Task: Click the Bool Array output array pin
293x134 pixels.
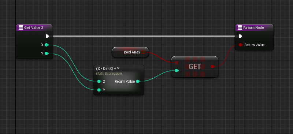Action: pyautogui.click(x=143, y=52)
